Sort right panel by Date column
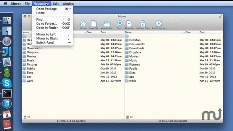The width and height of the screenshot is (233, 131). tap(211, 32)
